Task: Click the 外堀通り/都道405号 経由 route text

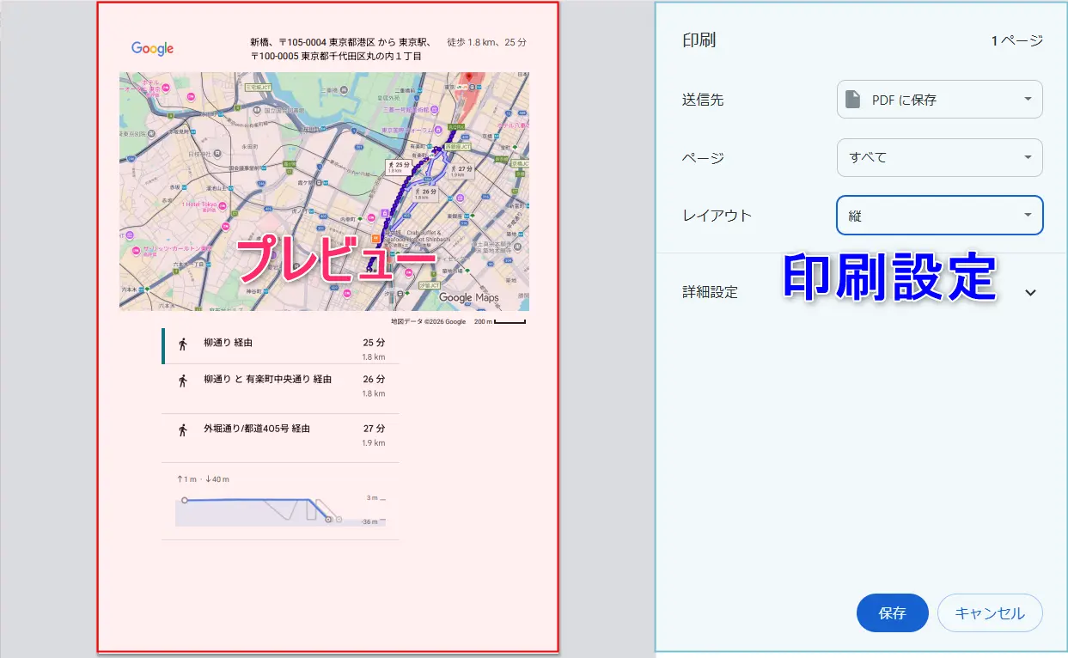Action: tap(256, 428)
